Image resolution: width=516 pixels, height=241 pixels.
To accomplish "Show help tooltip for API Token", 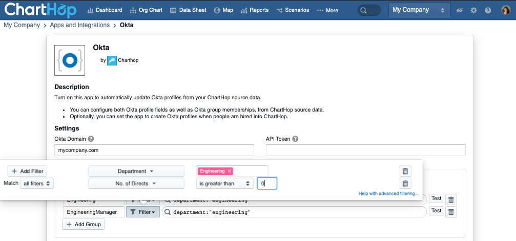I will (x=295, y=139).
